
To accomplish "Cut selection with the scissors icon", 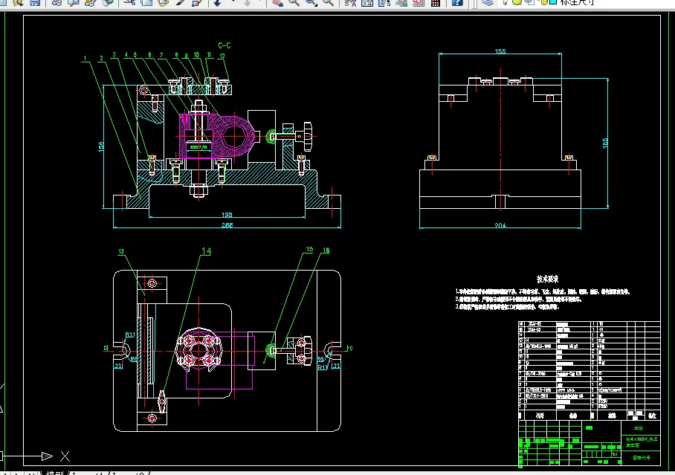I will tap(129, 2).
